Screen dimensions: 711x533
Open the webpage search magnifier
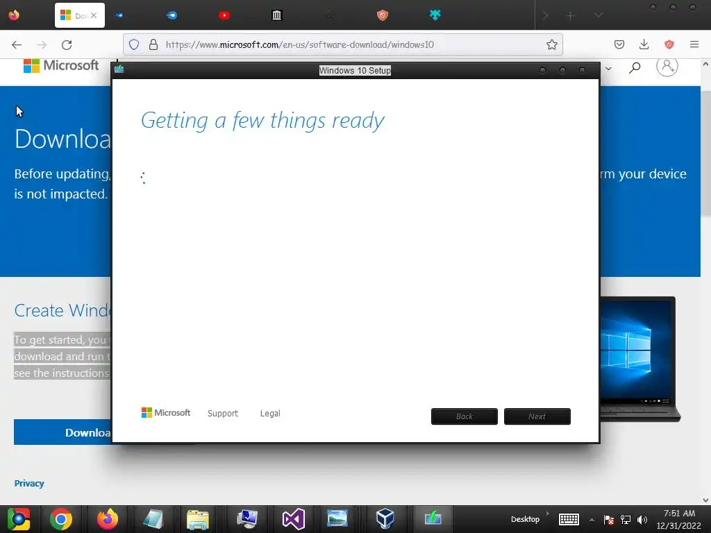[635, 67]
